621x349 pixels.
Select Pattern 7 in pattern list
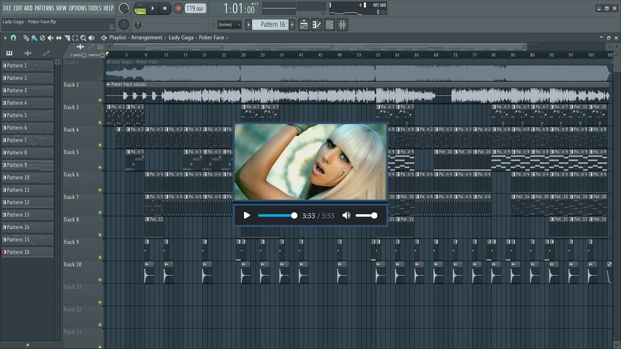tap(28, 140)
